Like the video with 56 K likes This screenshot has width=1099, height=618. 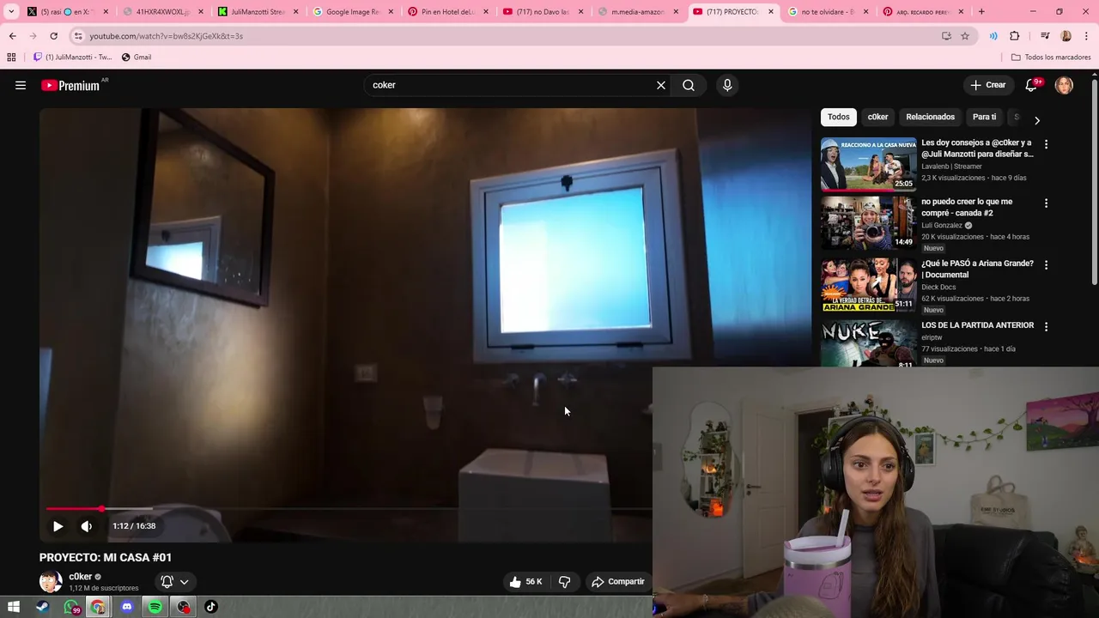coord(525,581)
